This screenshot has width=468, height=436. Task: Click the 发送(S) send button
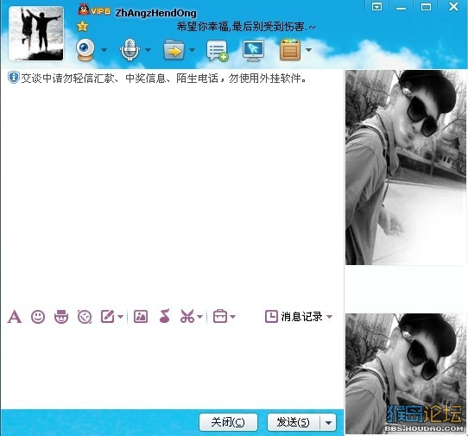pos(294,422)
